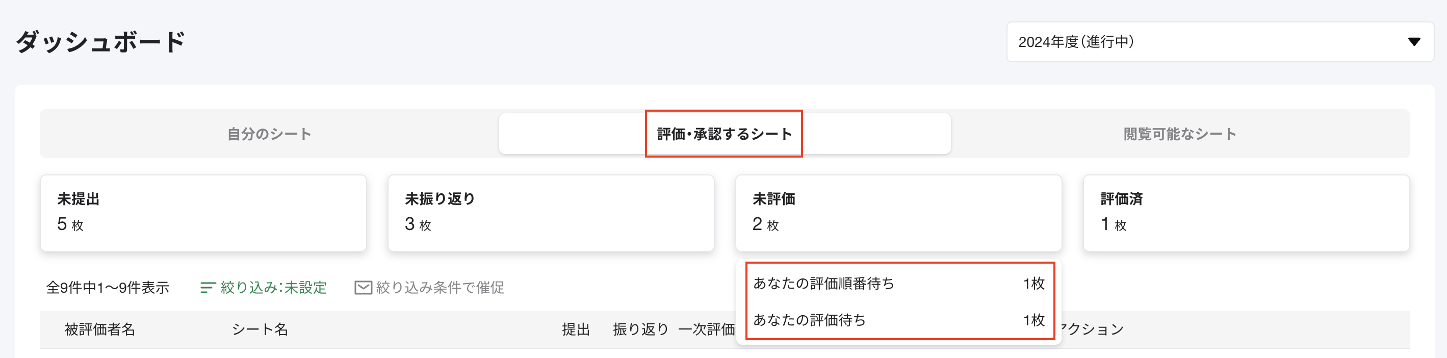Click the envelope icon for 絞り込み条件で催促

pos(363,287)
